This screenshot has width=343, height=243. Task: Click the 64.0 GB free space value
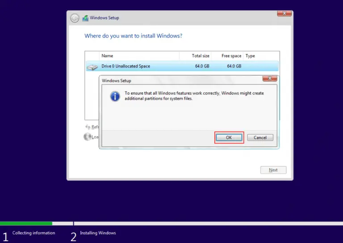(x=234, y=66)
